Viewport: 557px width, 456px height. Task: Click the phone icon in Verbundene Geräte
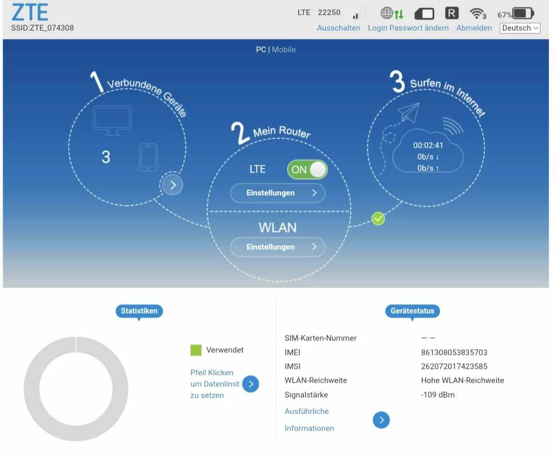[148, 157]
